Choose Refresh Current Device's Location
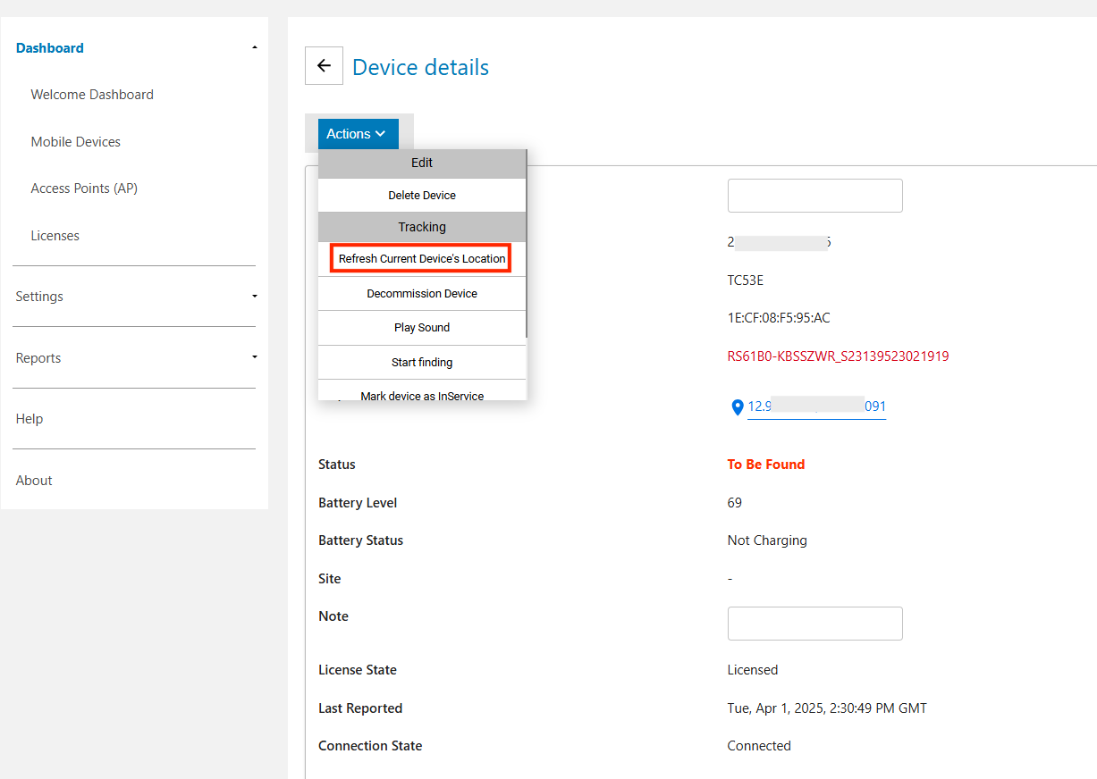Image resolution: width=1097 pixels, height=779 pixels. (x=422, y=259)
